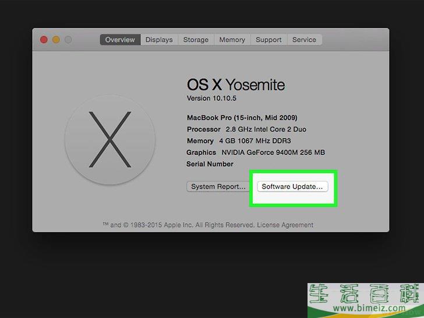Viewport: 424px width, 318px height.
Task: Open the License Agreement link
Action: [x=285, y=225]
